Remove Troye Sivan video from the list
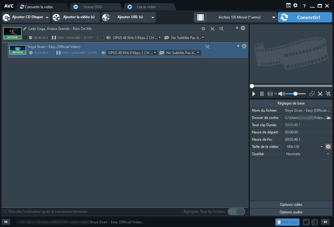 click(244, 46)
